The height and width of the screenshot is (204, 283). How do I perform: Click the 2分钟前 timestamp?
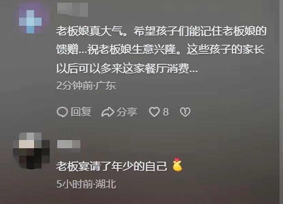point(74,86)
